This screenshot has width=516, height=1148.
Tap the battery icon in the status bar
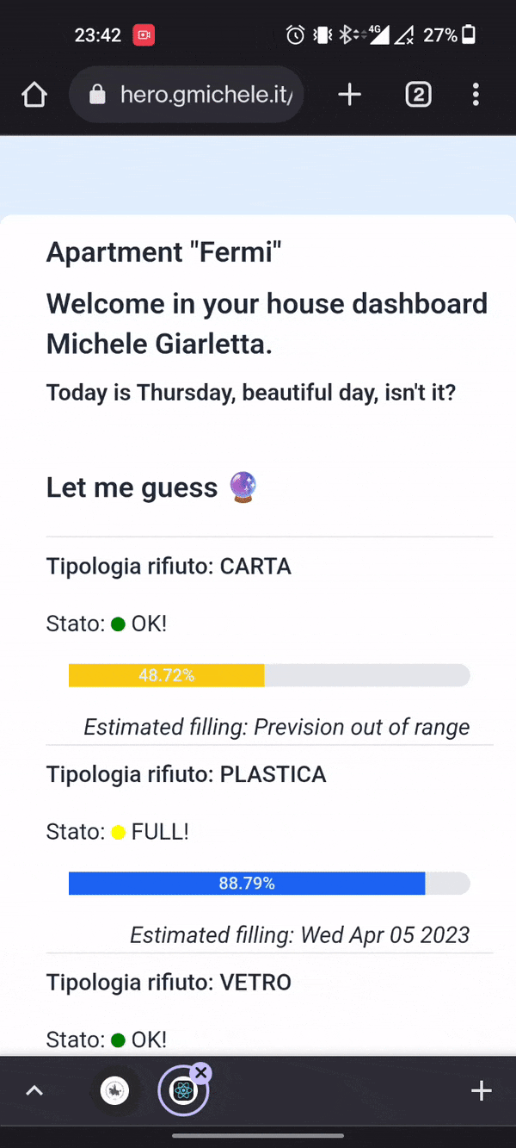click(469, 35)
